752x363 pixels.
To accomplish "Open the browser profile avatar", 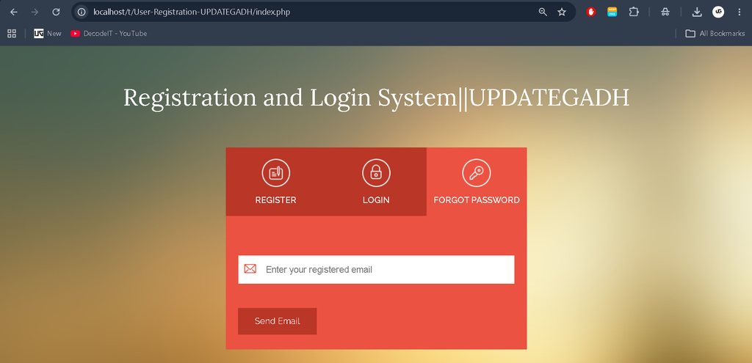I will click(x=718, y=12).
